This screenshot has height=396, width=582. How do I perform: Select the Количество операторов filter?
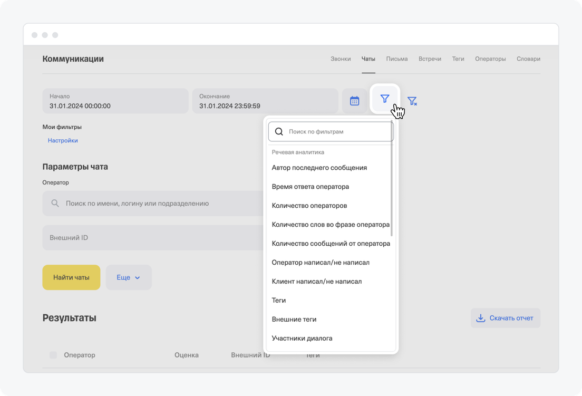(309, 206)
